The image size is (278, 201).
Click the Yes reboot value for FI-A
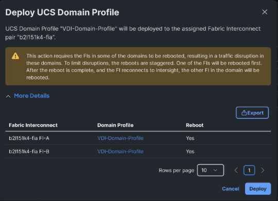(x=190, y=138)
